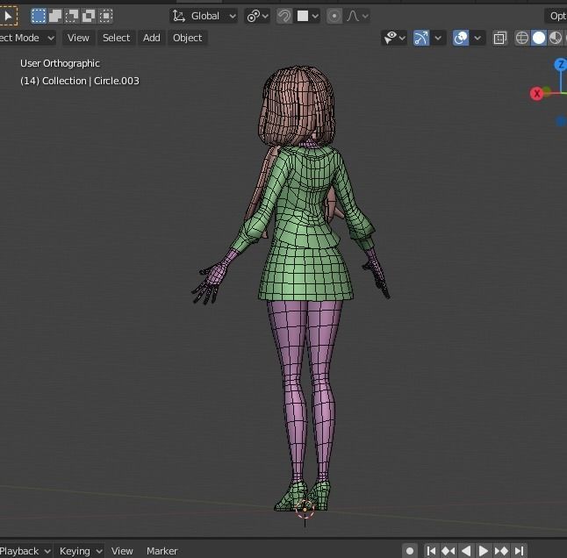Click the Z axis on navigation gizmo
This screenshot has height=558, width=567.
(x=561, y=65)
